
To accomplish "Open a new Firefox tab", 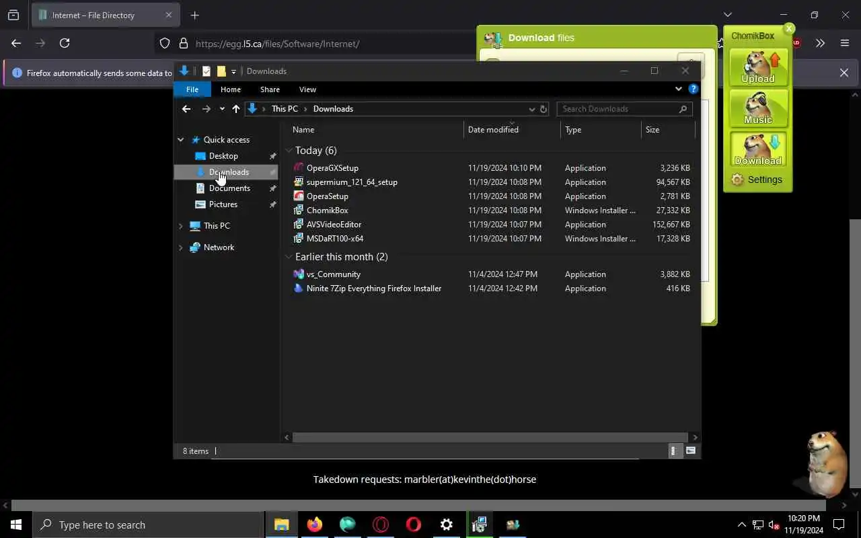I will click(x=194, y=15).
